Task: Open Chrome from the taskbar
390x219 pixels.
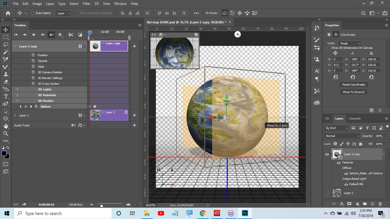Action: pos(203,213)
